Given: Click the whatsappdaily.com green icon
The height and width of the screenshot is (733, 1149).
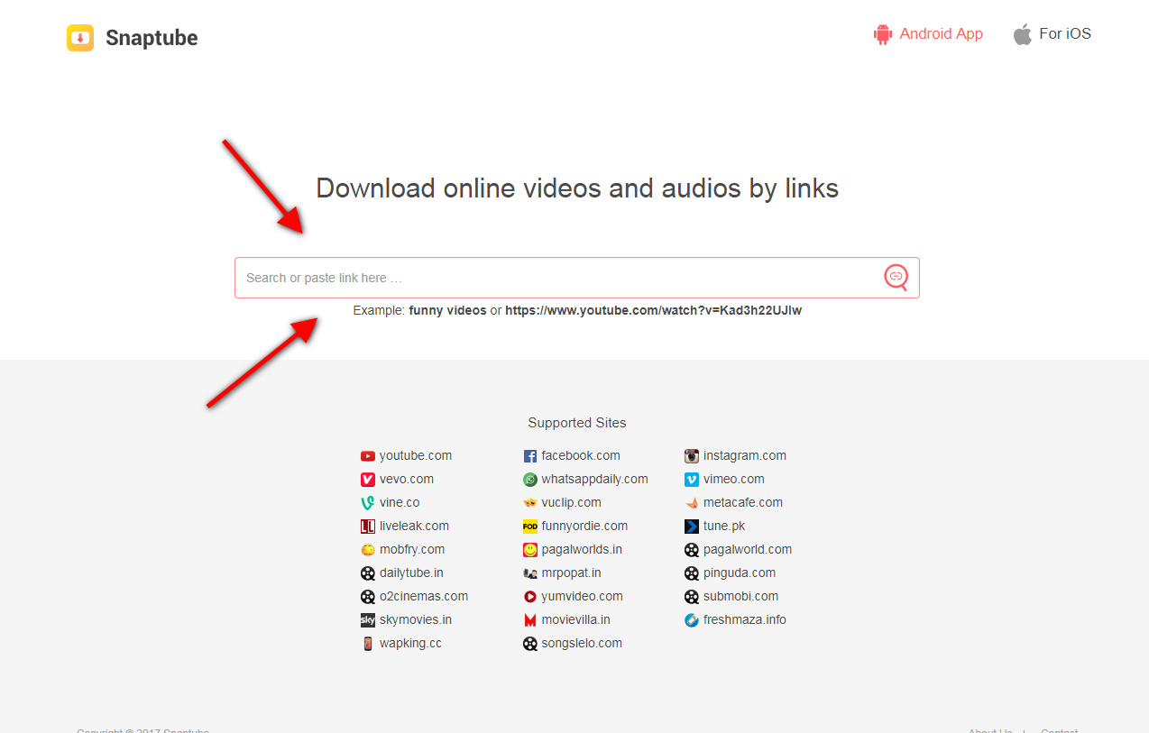Looking at the screenshot, I should [x=530, y=480].
